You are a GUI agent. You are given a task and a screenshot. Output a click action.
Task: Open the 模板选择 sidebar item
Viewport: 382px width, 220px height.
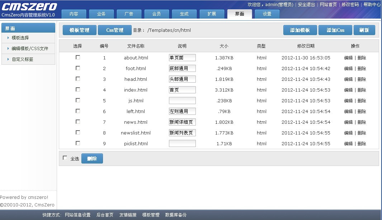coord(20,38)
